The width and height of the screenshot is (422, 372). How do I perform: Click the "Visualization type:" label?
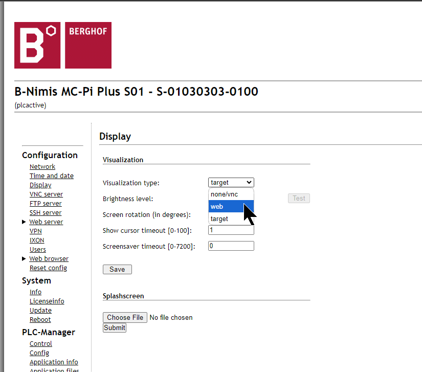pyautogui.click(x=131, y=183)
